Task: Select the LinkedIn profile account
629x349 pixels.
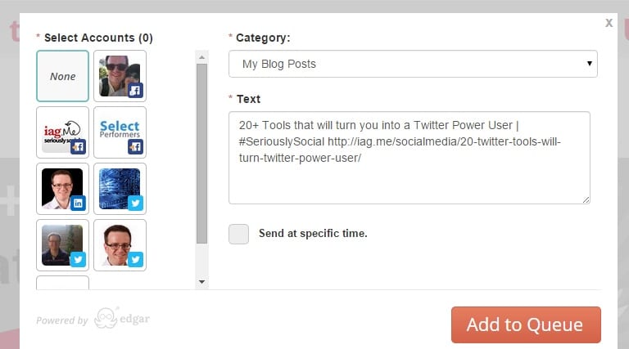Action: 62,189
